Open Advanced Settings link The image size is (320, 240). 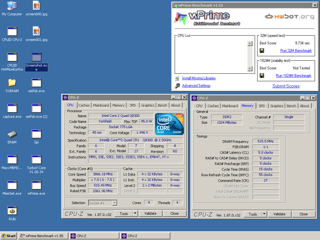tap(196, 86)
